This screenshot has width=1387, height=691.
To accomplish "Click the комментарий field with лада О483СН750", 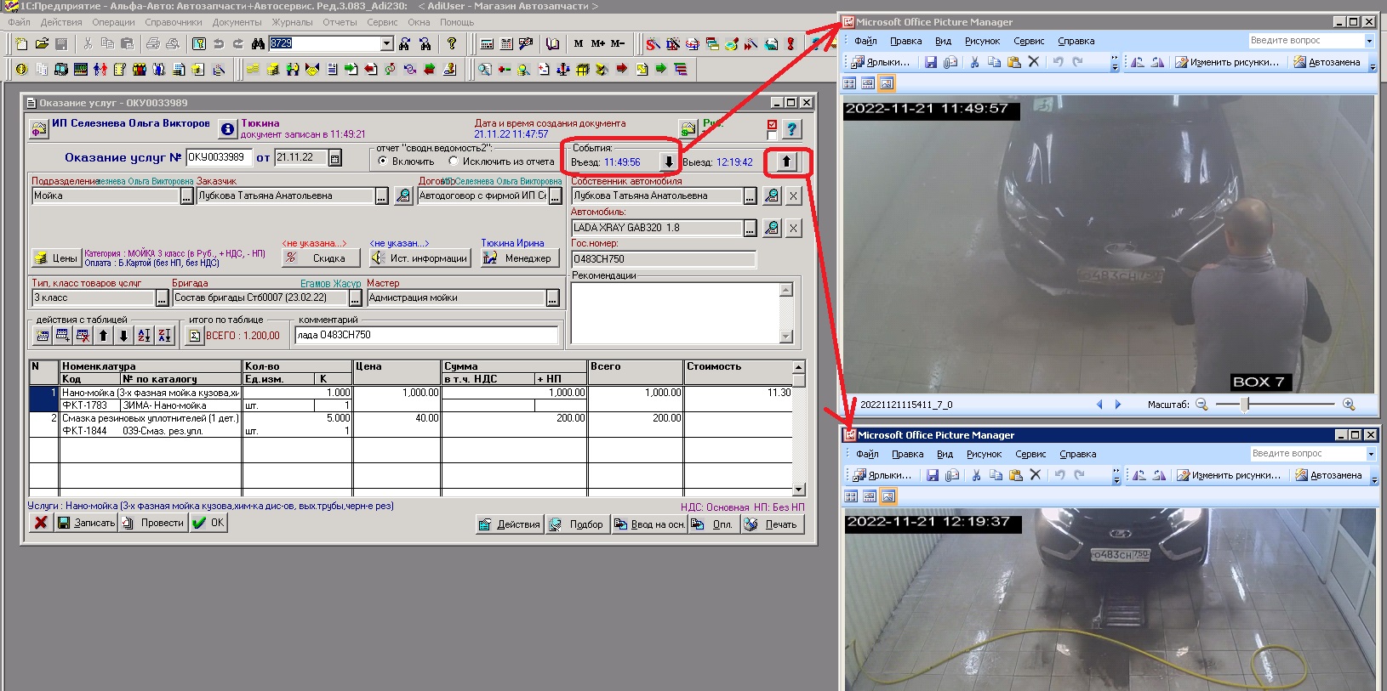I will (x=426, y=336).
